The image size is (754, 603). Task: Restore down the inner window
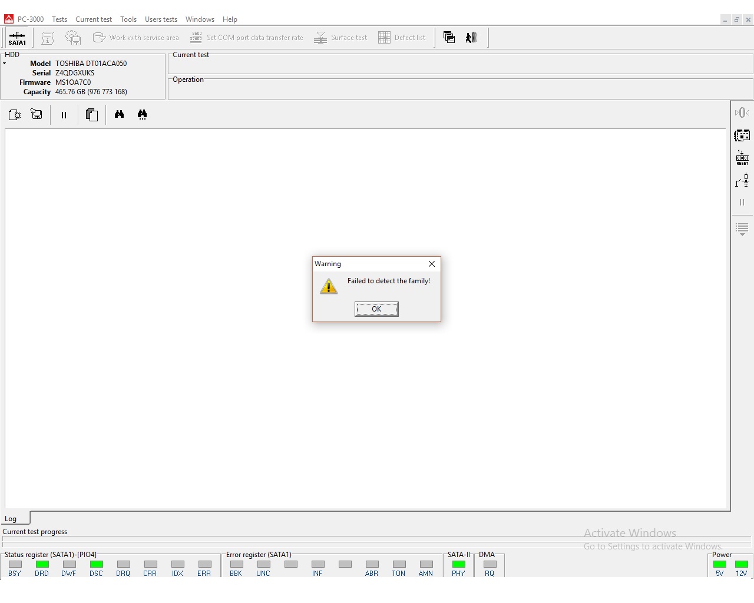(736, 19)
